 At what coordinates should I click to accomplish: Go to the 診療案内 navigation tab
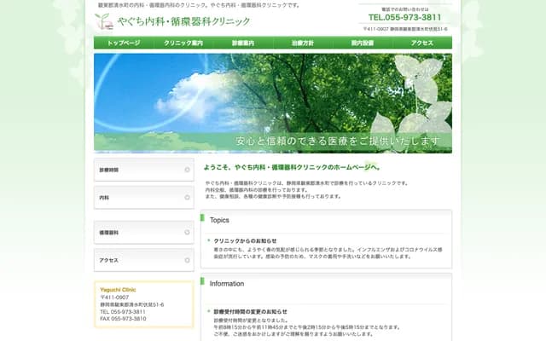coord(243,43)
